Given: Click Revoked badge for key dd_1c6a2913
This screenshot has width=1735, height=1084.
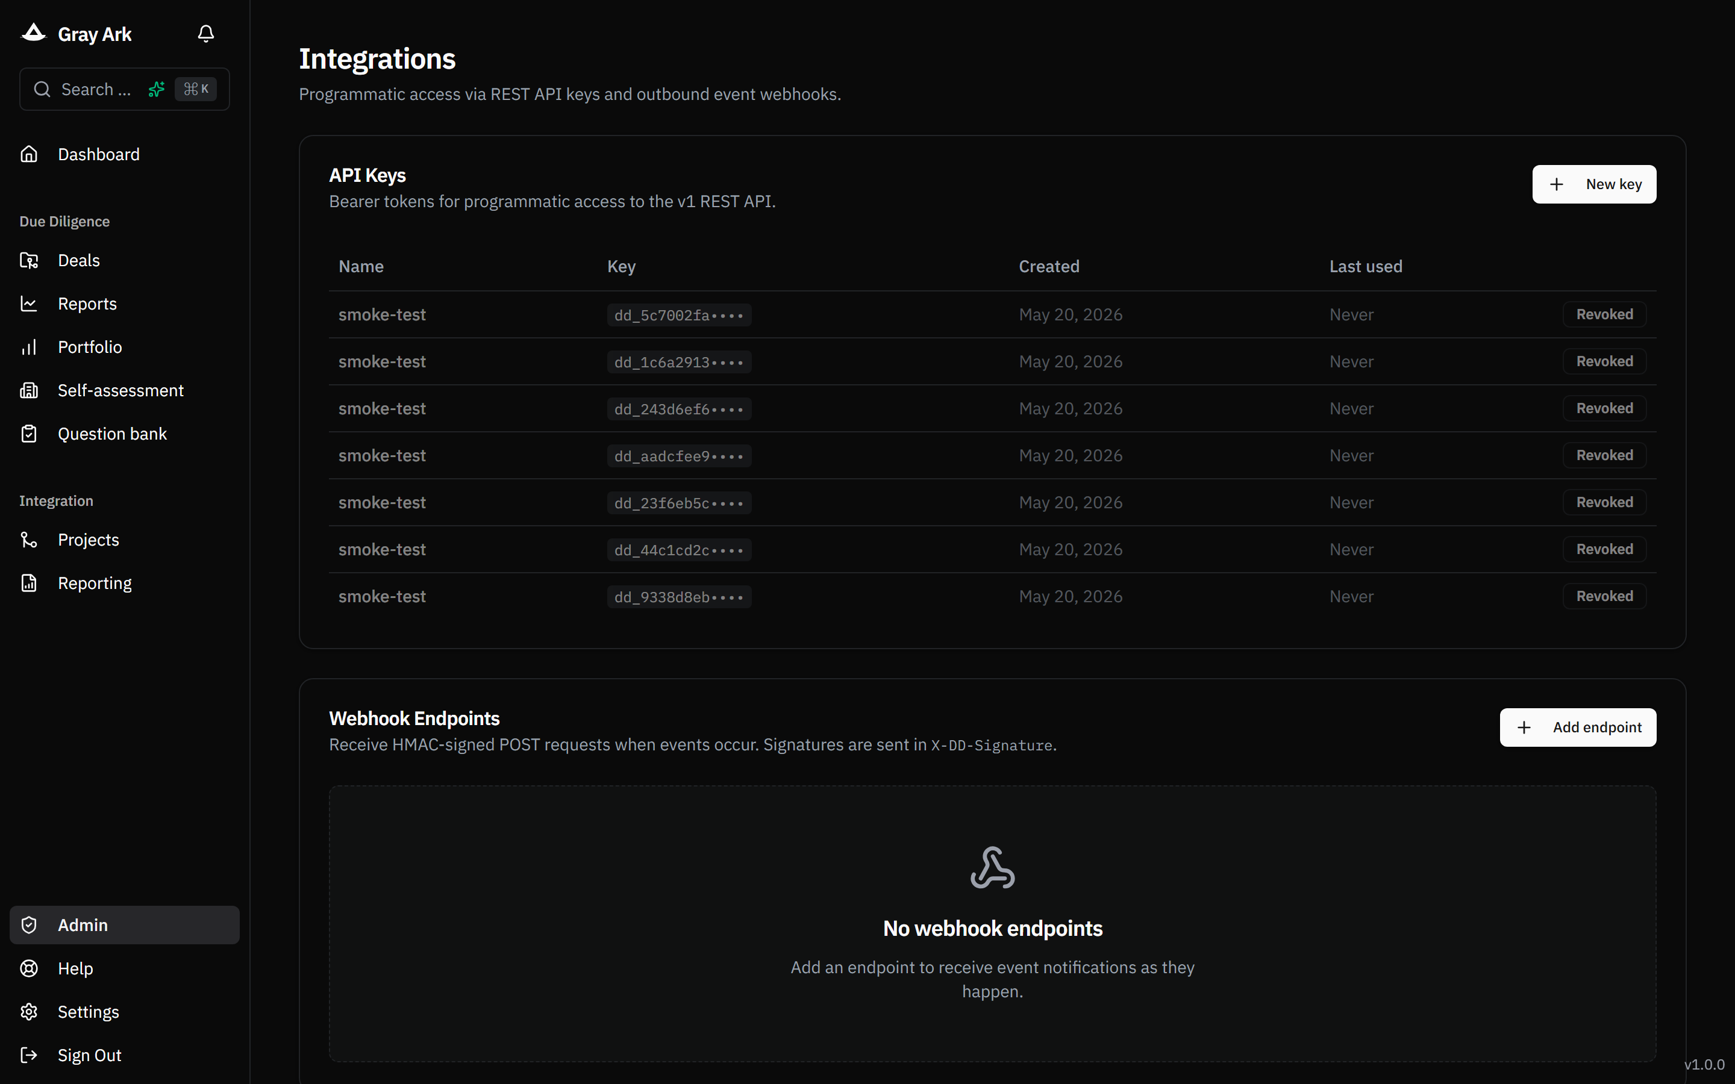Looking at the screenshot, I should pos(1604,361).
